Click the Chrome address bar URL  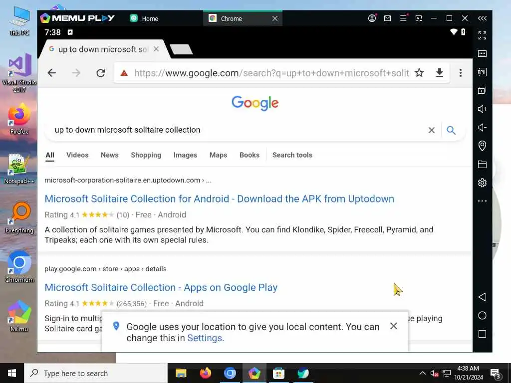(x=271, y=73)
